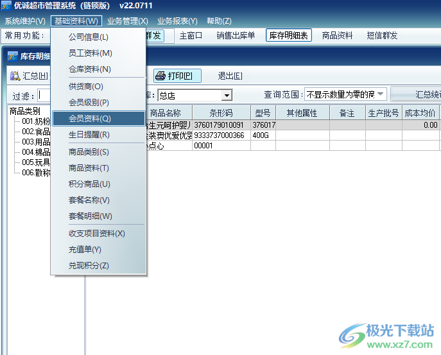This screenshot has width=441, height=355.
Task: Click the 汇总[H] toolbar button
Action: click(29, 76)
